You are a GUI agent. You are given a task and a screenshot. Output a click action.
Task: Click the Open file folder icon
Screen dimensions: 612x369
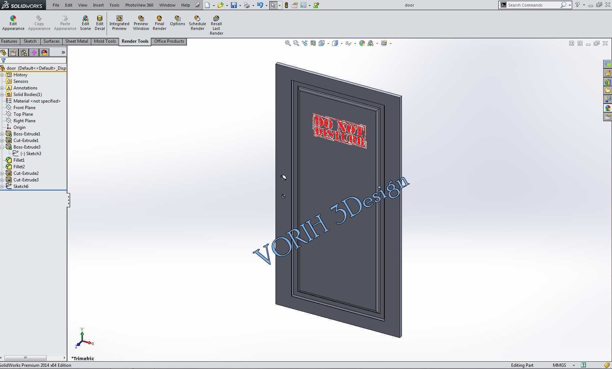(x=220, y=5)
